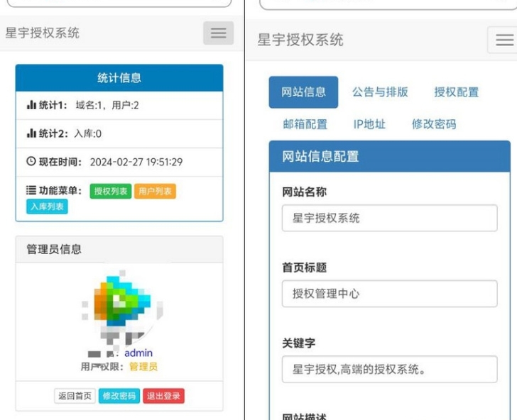This screenshot has height=420, width=517.
Task: Click the 统计信息 panel header
Action: 119,78
